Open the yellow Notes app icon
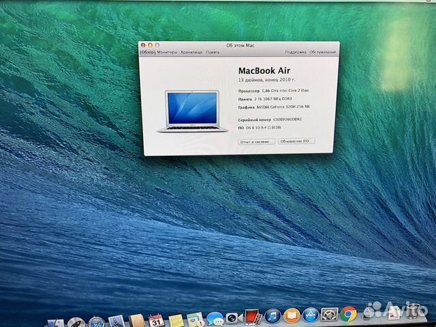 [x=176, y=319]
